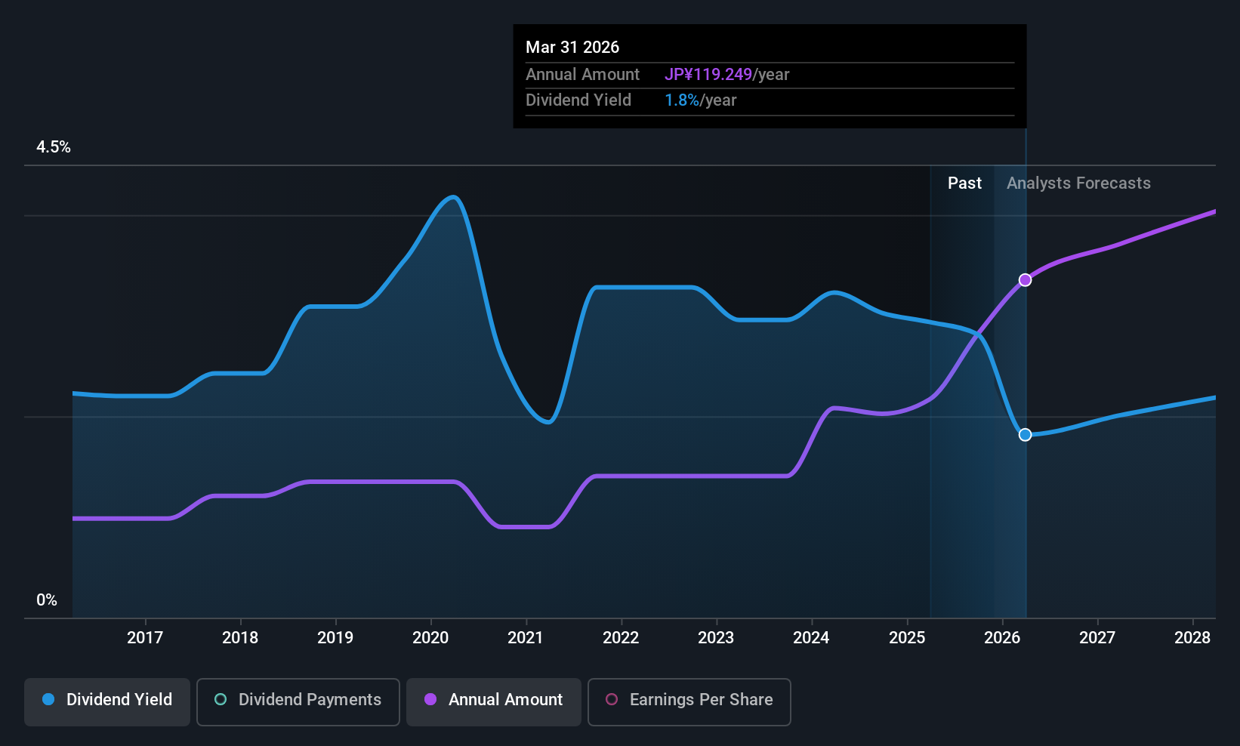
Task: Click the blue Dividend Yield data point marker
Action: (1025, 435)
